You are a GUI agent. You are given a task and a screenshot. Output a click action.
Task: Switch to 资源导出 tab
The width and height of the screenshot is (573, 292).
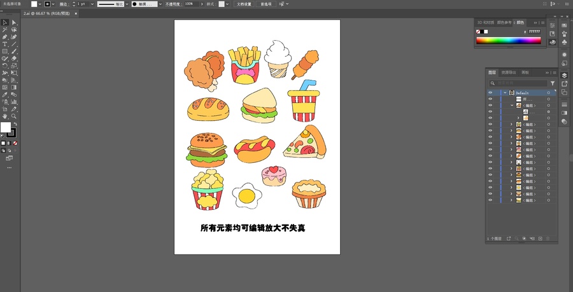(509, 73)
